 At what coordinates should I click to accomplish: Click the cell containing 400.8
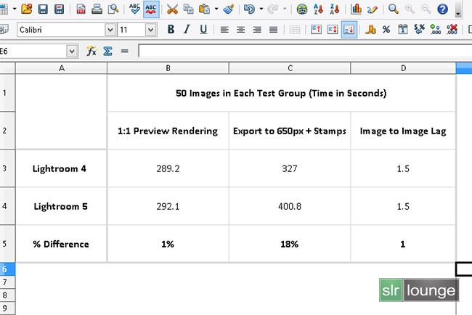click(x=290, y=206)
